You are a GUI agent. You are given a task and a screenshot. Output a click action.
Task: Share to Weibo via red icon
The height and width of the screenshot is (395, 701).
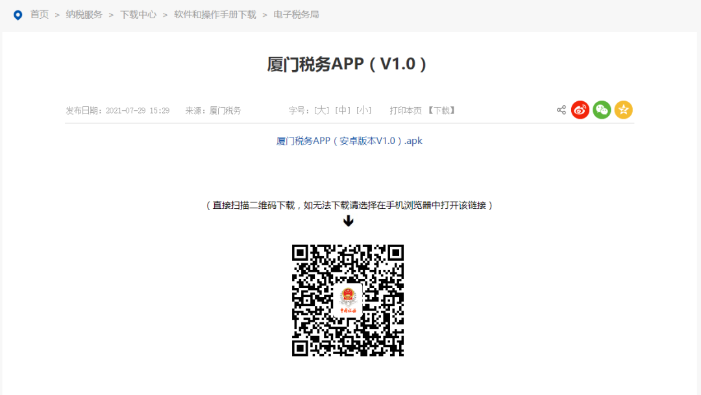pyautogui.click(x=580, y=110)
